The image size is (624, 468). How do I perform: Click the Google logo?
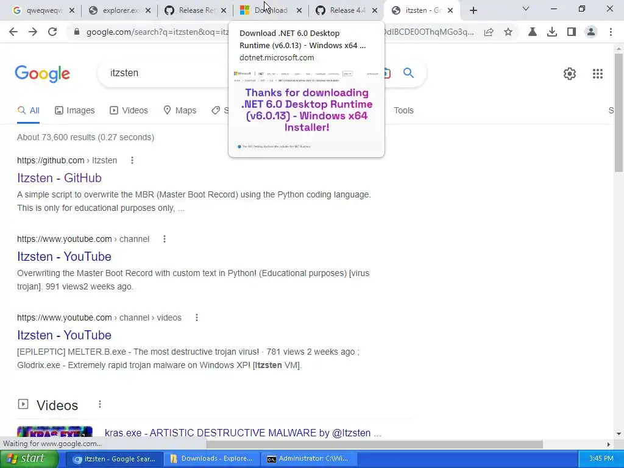click(43, 74)
